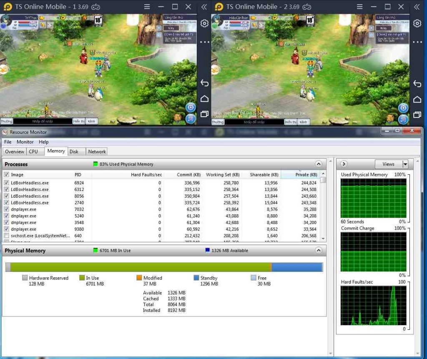Collapse graphs pane with arrow button

(344, 164)
